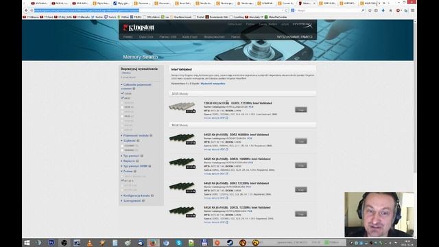This screenshot has width=439, height=247.
Task: Open the Dyski SSD navigation menu
Action: [146, 36]
